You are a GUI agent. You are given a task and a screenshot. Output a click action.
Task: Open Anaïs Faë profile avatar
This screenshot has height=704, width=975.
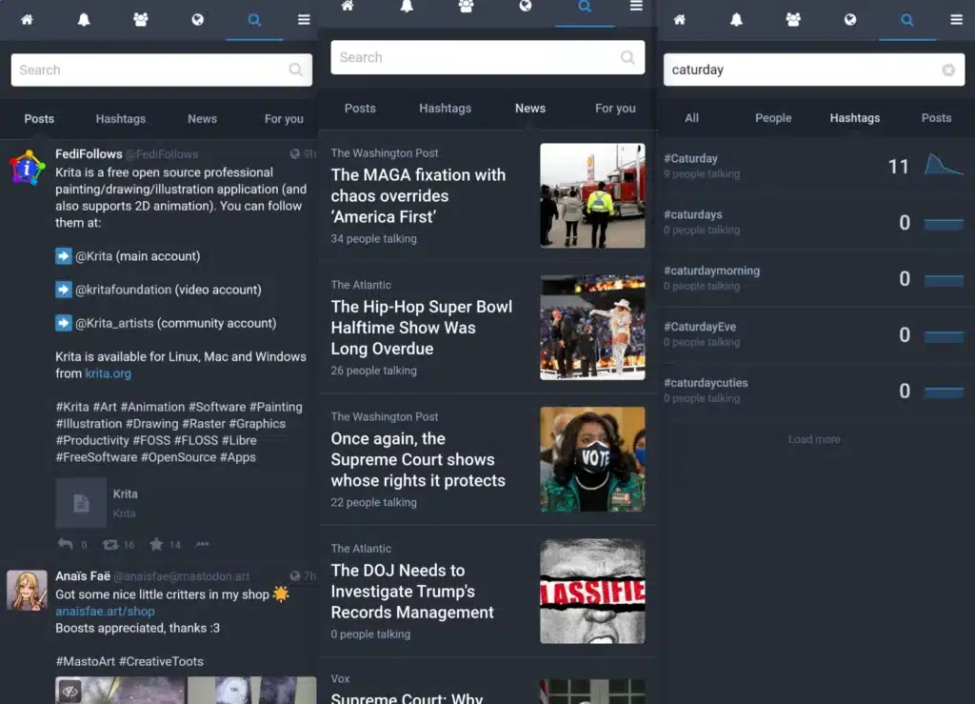click(27, 591)
